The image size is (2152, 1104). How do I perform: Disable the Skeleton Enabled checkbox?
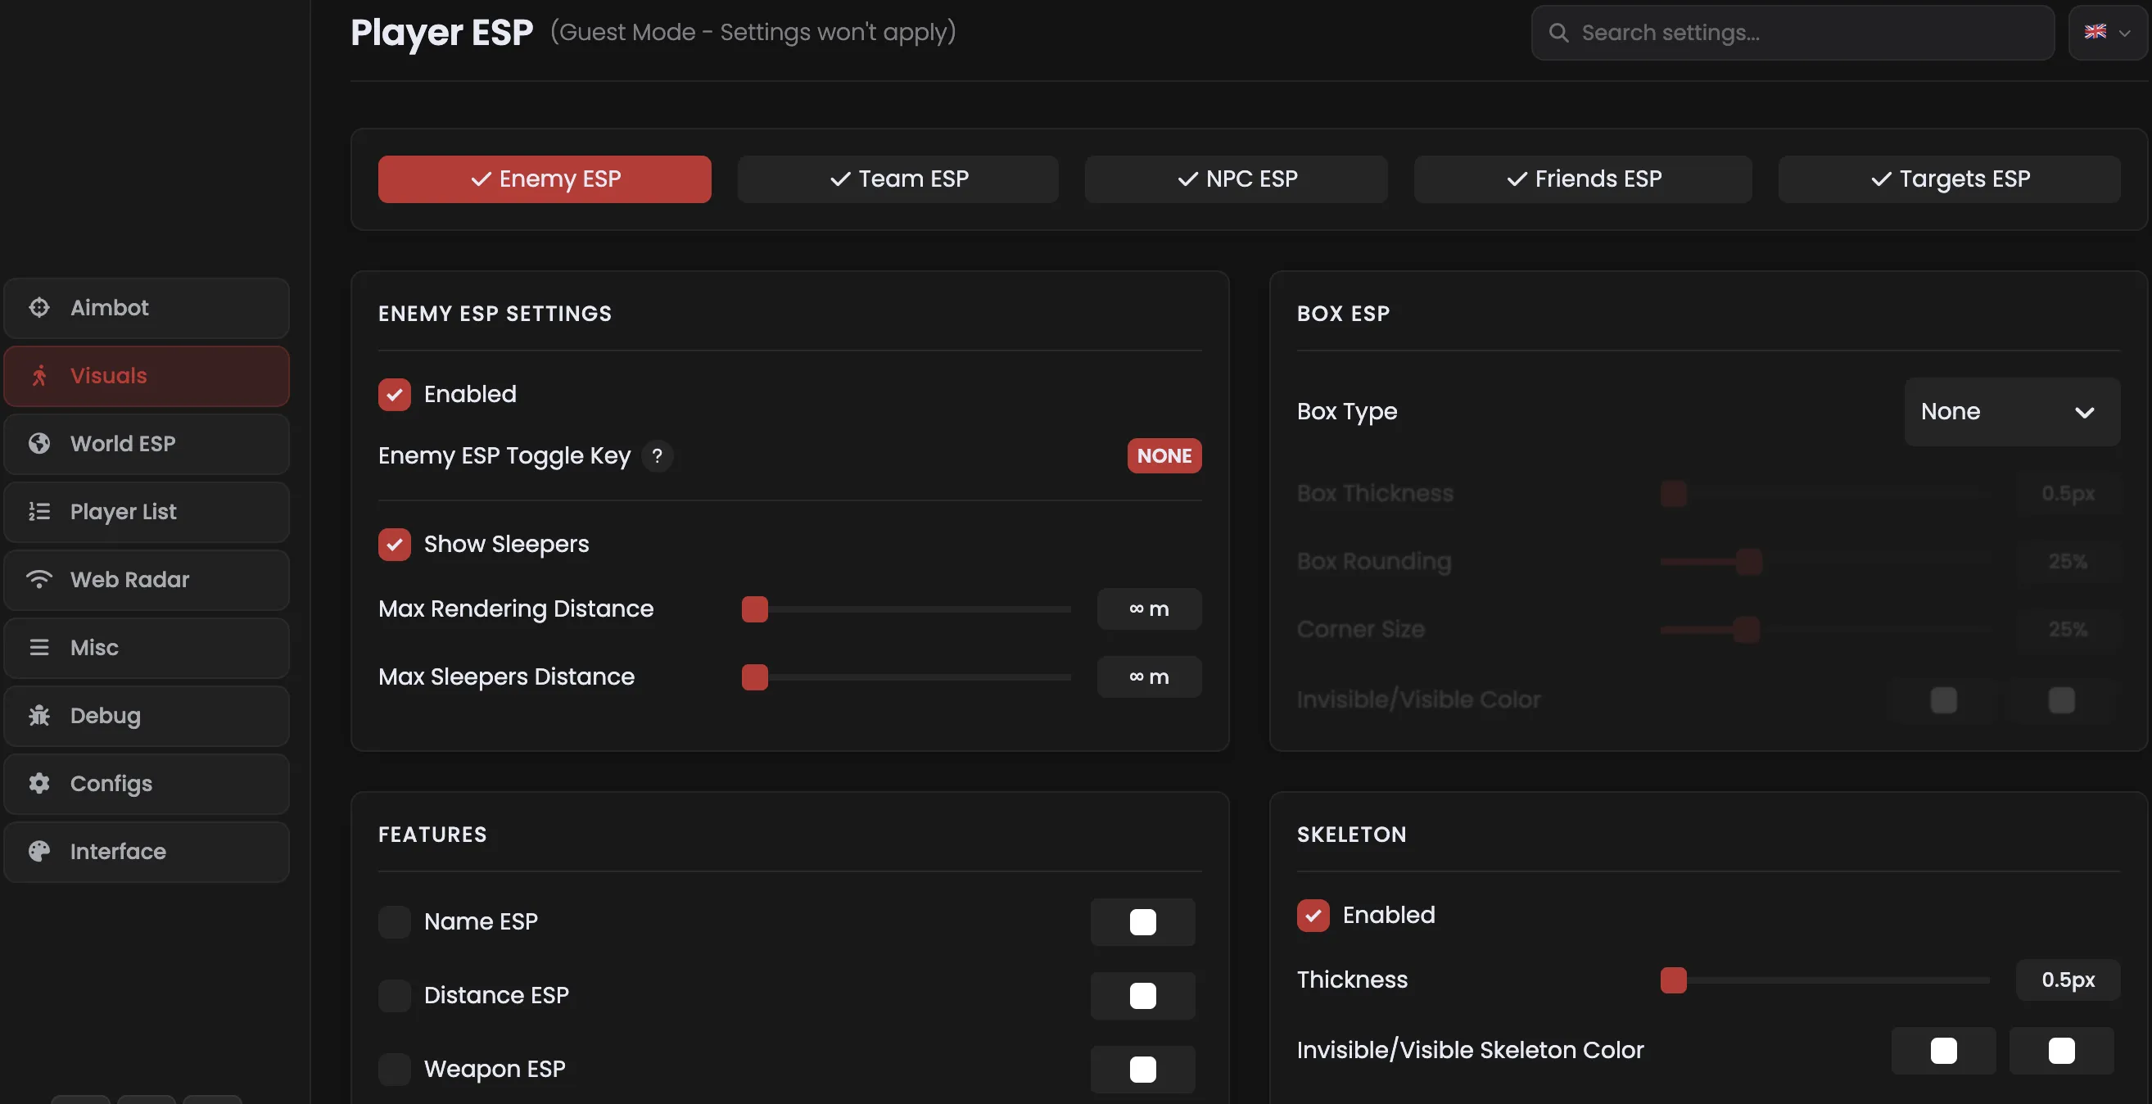[1313, 916]
